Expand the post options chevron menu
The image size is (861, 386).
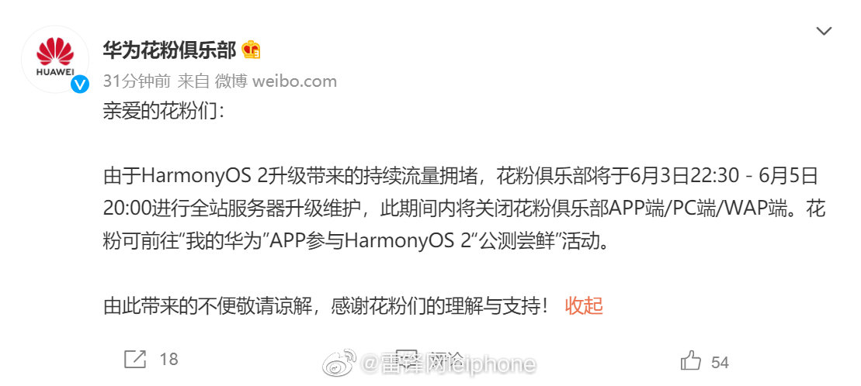[x=824, y=31]
